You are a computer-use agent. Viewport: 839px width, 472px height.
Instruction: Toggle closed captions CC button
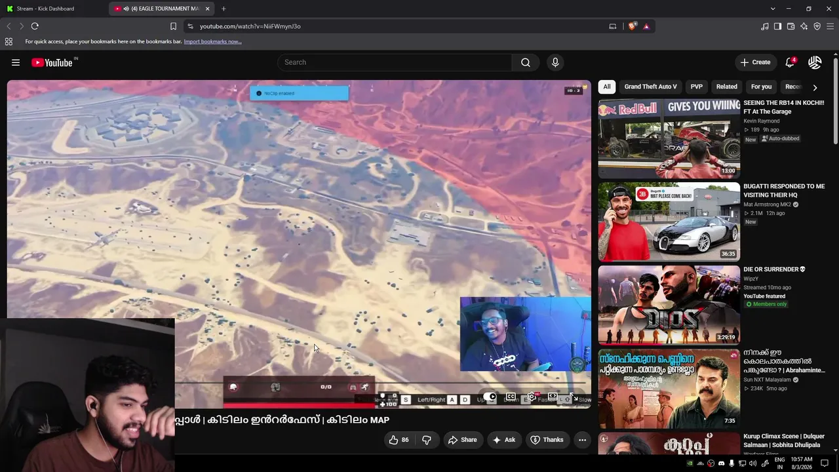pyautogui.click(x=511, y=397)
